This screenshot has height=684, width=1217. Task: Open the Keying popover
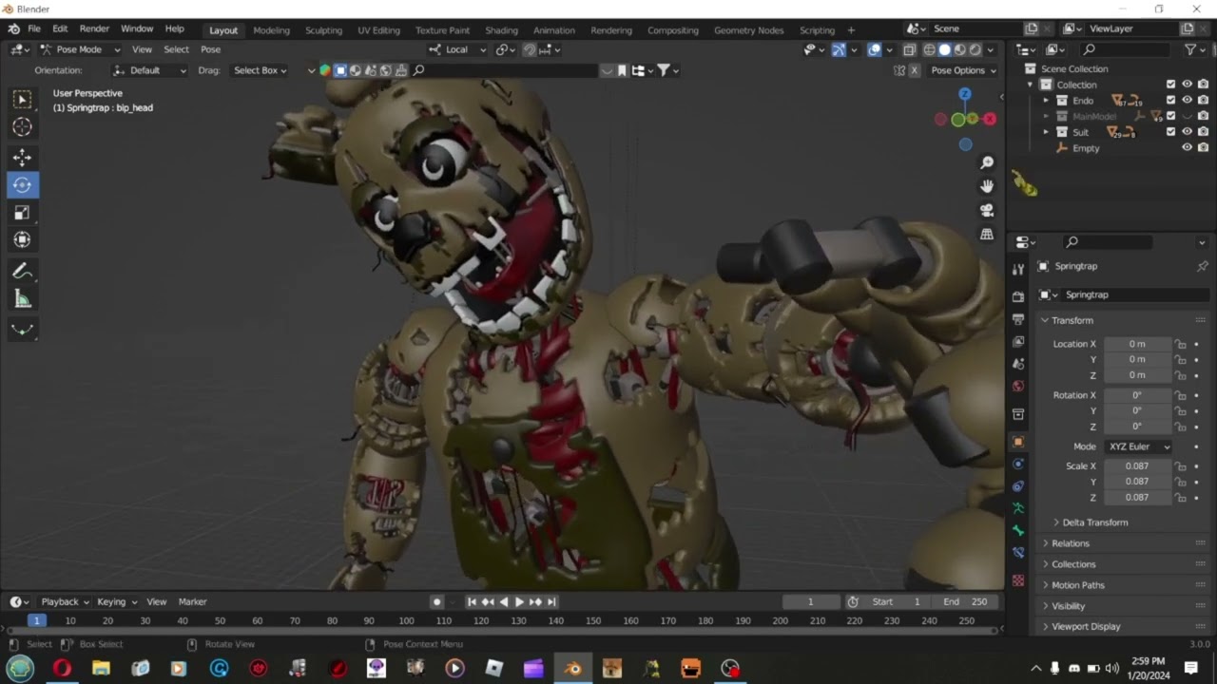click(116, 601)
